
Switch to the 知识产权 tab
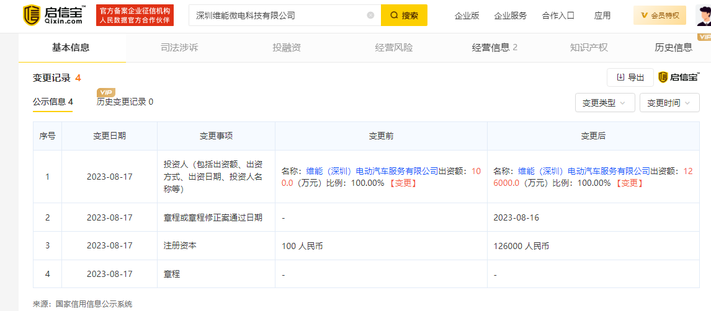click(589, 48)
